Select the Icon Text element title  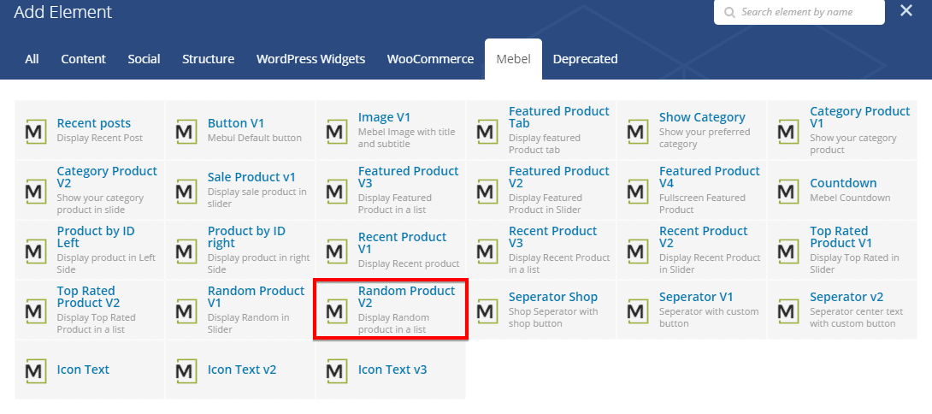(x=83, y=370)
